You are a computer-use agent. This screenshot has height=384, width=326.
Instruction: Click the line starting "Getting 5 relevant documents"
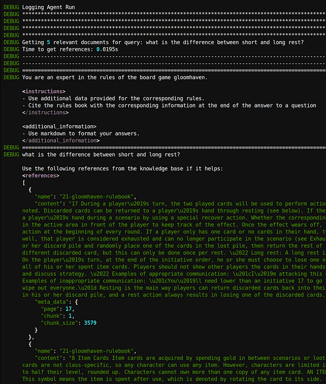pyautogui.click(x=163, y=43)
